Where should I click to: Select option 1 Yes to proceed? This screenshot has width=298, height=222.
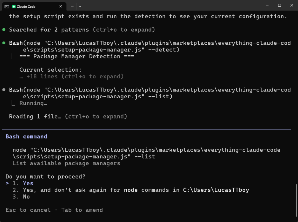coord(28,183)
